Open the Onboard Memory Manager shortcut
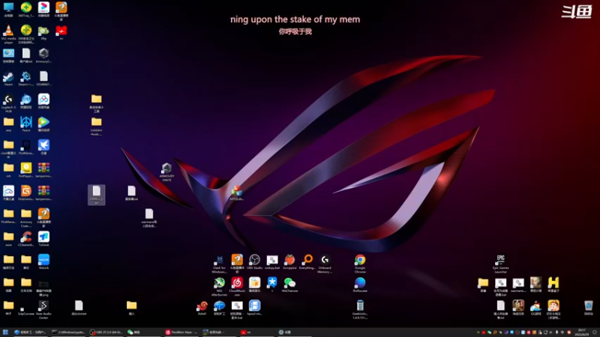 tap(325, 264)
